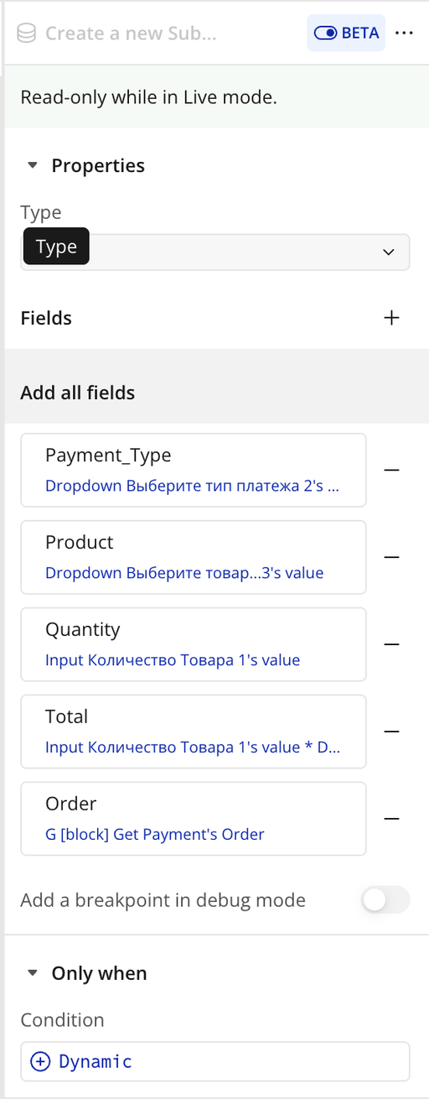Remove the Total field via its minus icon
This screenshot has height=1099, width=429.
(x=391, y=732)
